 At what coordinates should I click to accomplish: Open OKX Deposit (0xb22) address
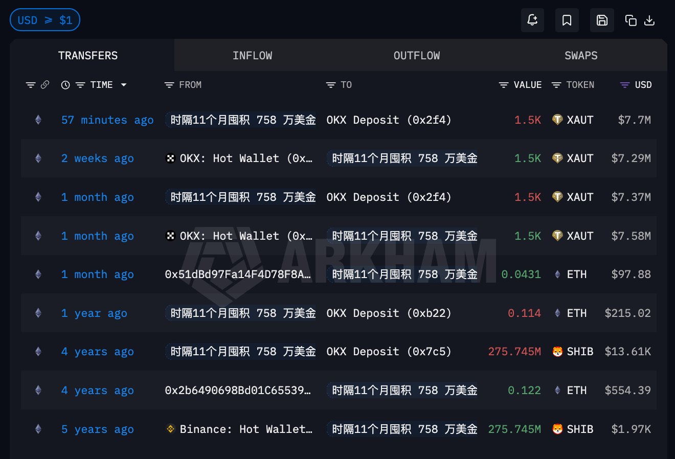coord(389,313)
